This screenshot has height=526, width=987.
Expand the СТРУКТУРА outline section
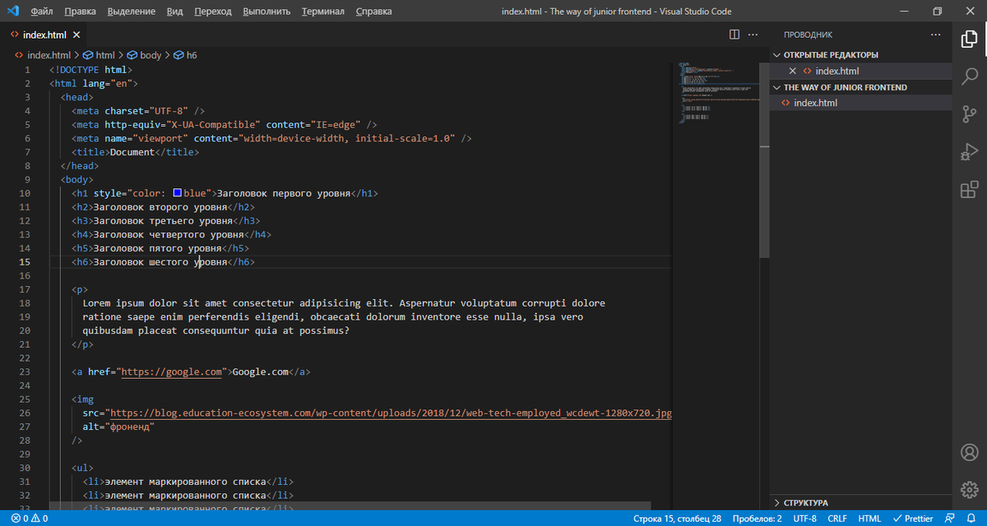[x=860, y=502]
